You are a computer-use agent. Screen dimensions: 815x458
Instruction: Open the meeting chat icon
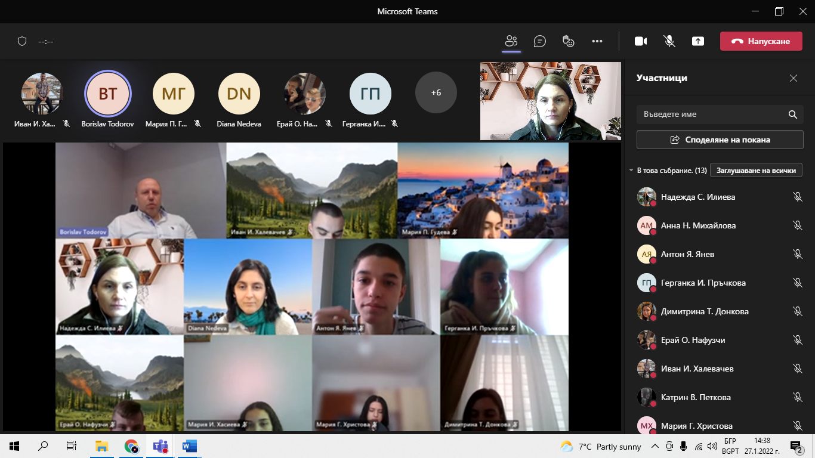(540, 41)
